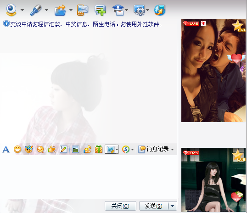This screenshot has height=213, width=247.
Task: Send a window shake with the dizzy-face icon
Action: pos(40,149)
